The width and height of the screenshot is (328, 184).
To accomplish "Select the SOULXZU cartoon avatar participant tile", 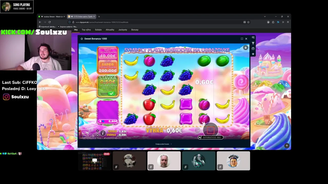I will 233,161.
